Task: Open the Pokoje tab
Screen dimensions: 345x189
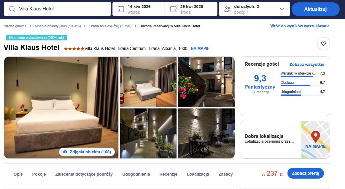Action: (x=39, y=174)
